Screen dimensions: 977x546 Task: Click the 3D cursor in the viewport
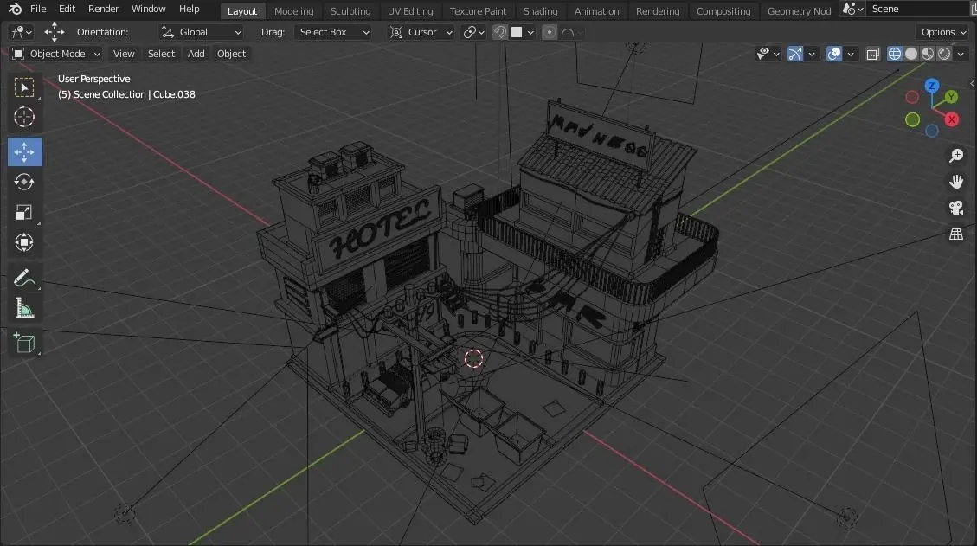473,358
